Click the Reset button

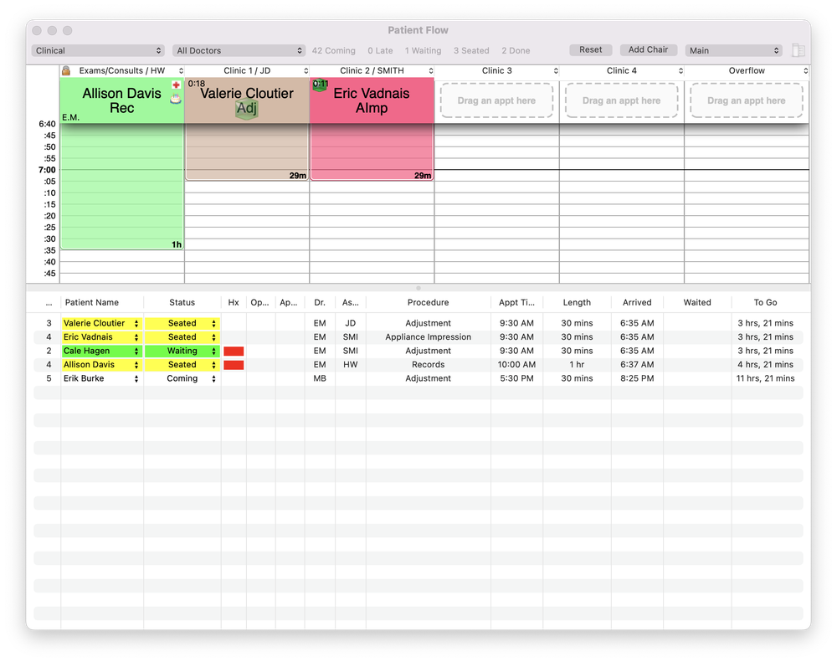tap(590, 49)
